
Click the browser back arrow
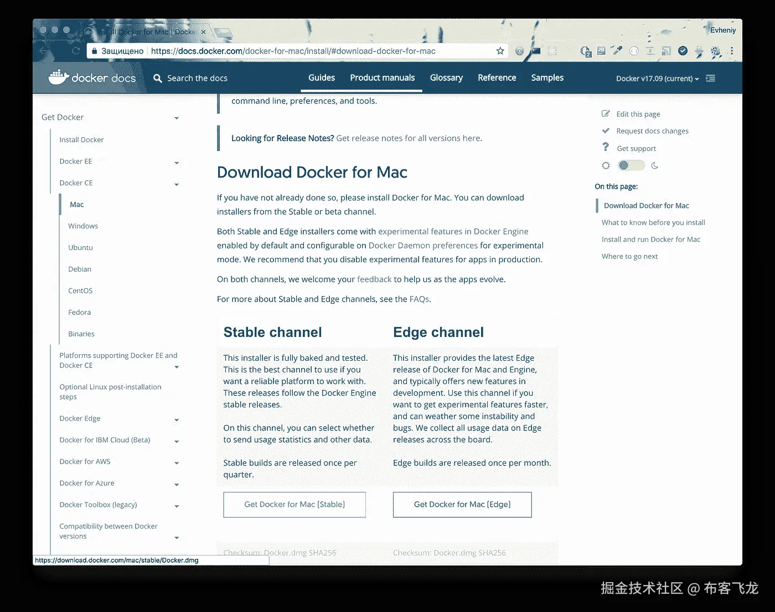pyautogui.click(x=44, y=51)
